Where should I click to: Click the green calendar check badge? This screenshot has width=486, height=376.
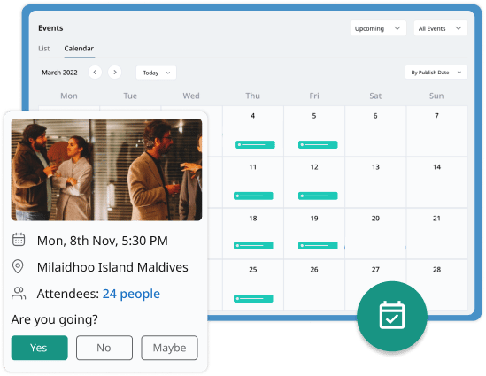pos(392,316)
